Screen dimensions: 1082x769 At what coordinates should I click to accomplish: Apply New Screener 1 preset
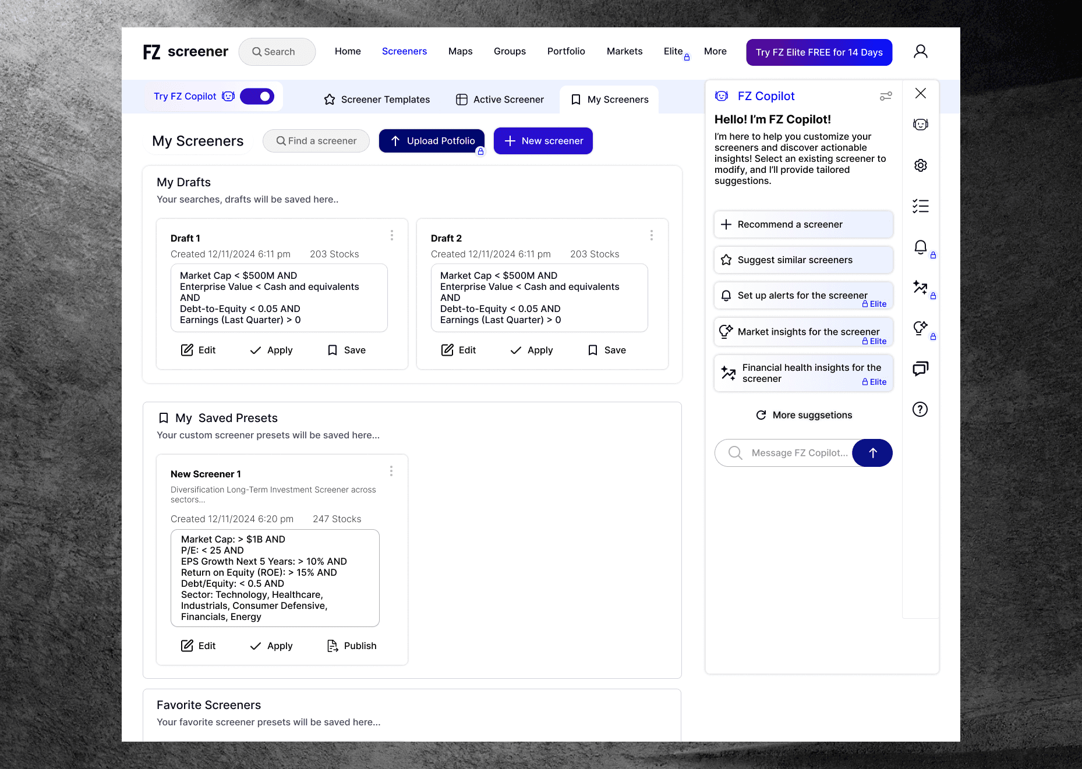click(x=271, y=646)
